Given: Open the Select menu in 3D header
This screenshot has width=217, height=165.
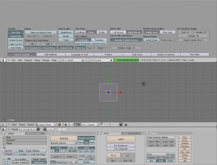Looking at the screenshot, I should tap(22, 125).
